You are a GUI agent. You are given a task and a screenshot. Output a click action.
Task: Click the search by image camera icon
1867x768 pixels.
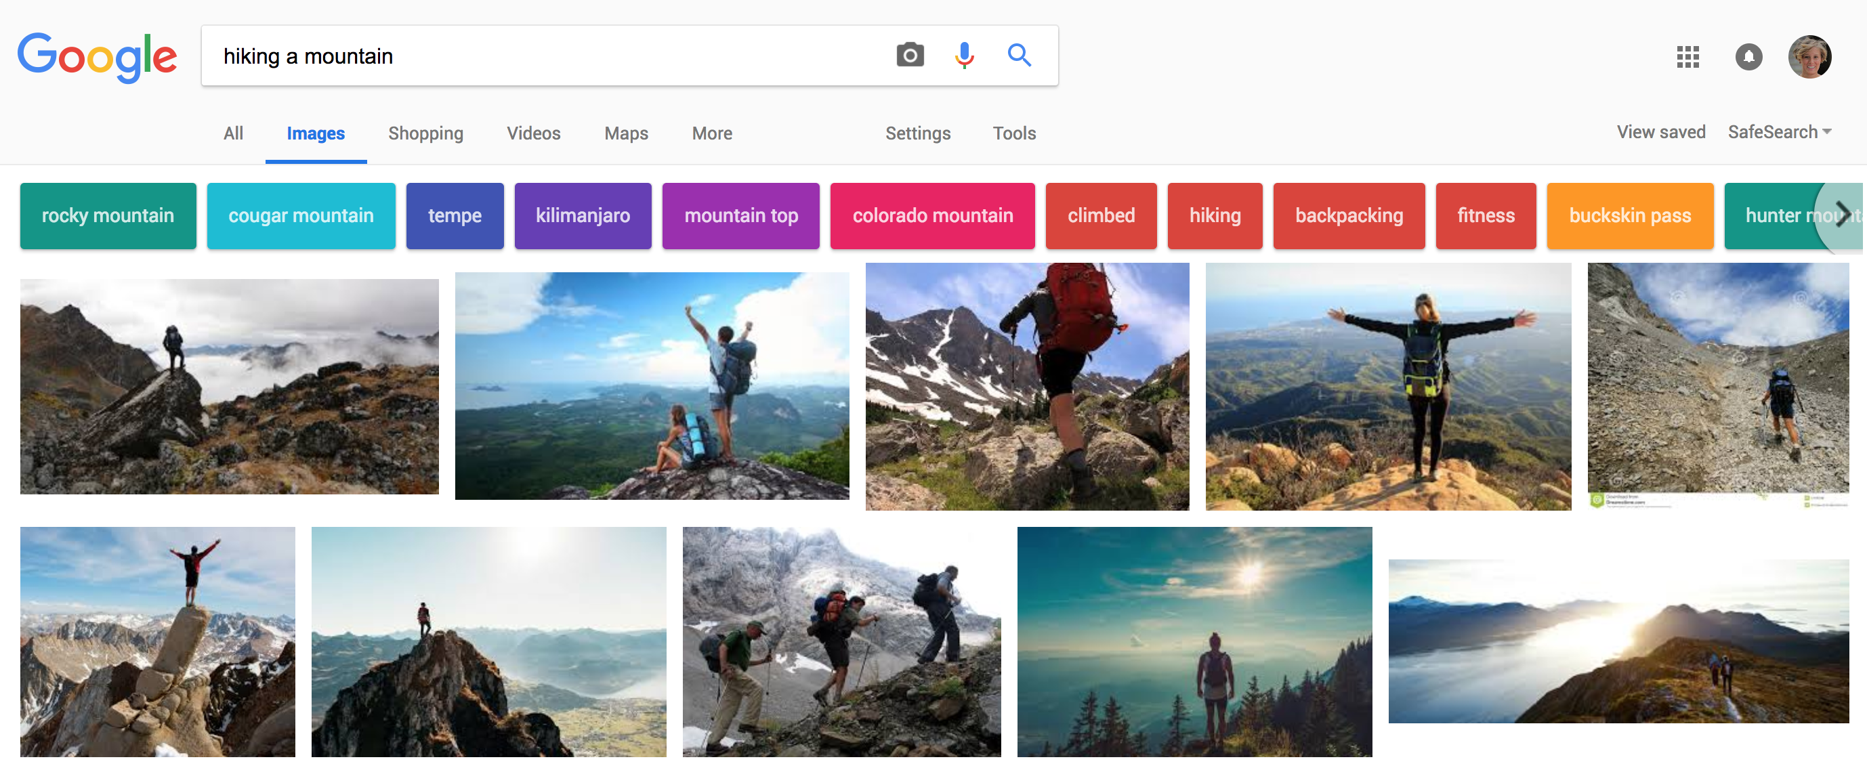pos(910,55)
